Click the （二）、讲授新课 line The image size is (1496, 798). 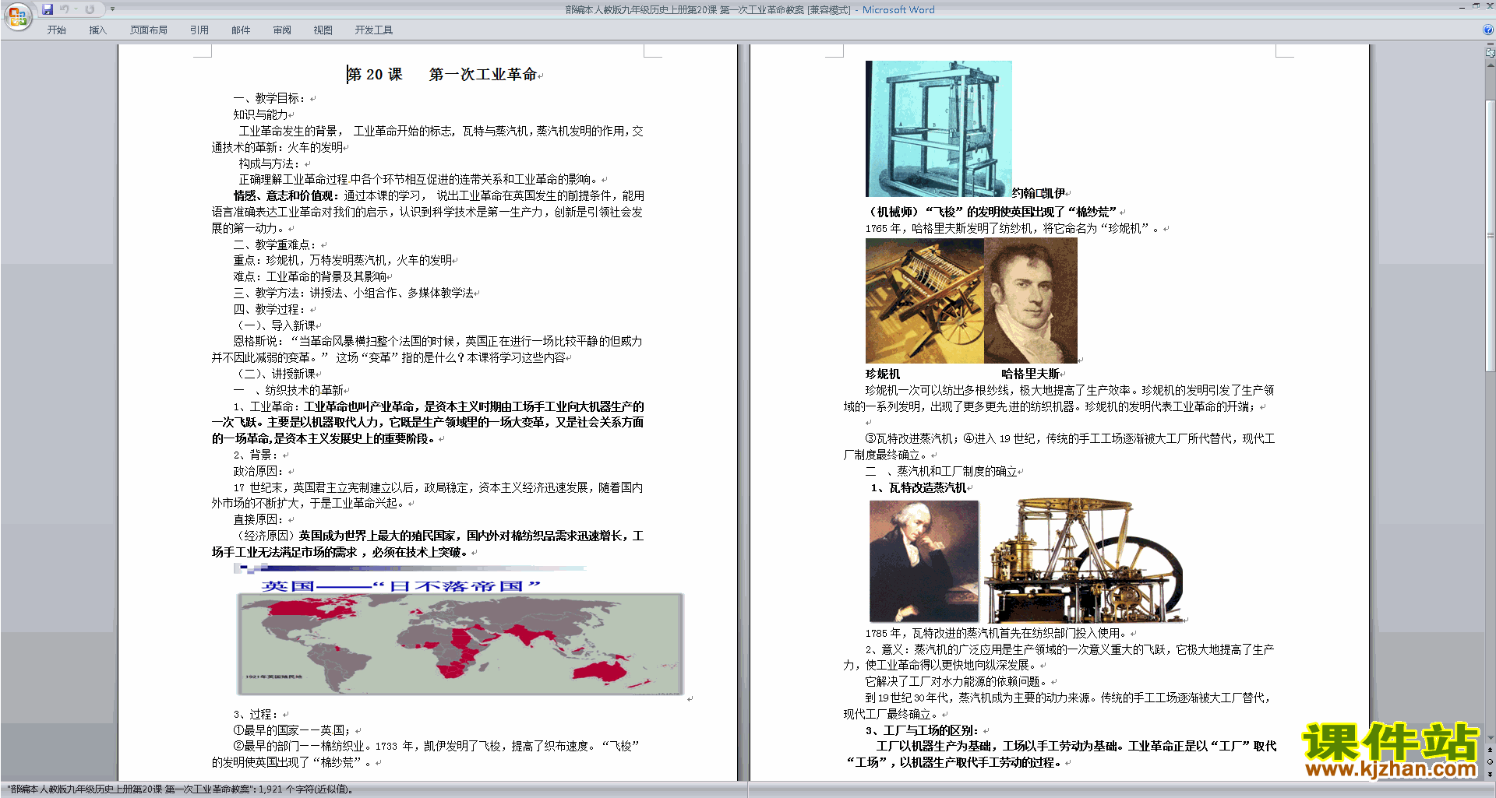[x=274, y=374]
